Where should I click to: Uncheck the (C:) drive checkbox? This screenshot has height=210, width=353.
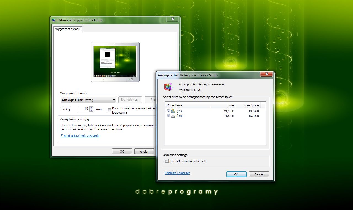pyautogui.click(x=168, y=111)
